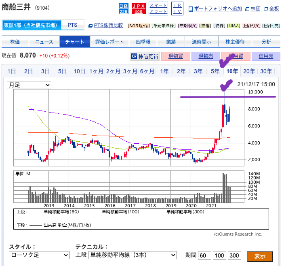Click the orange 表示 button

click(x=260, y=256)
